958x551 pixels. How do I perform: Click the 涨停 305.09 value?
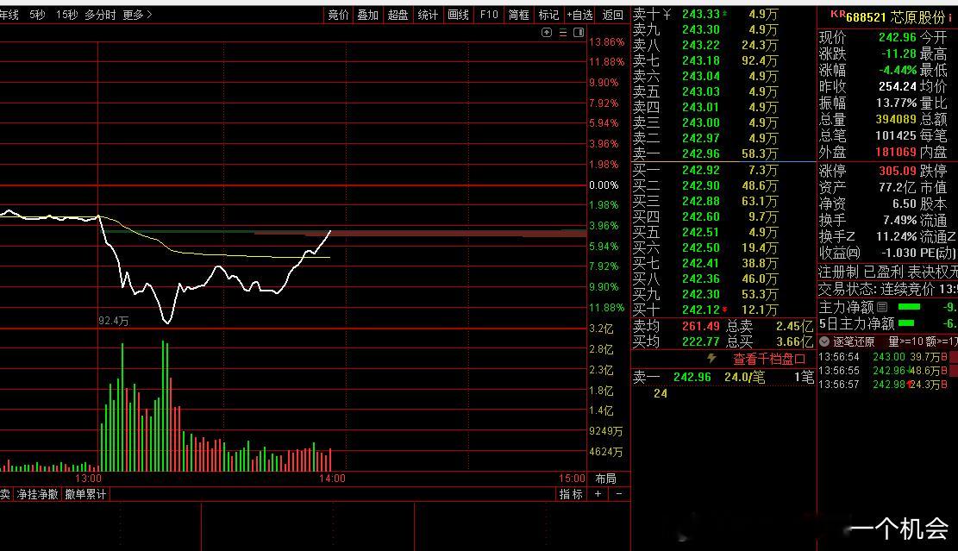point(898,171)
